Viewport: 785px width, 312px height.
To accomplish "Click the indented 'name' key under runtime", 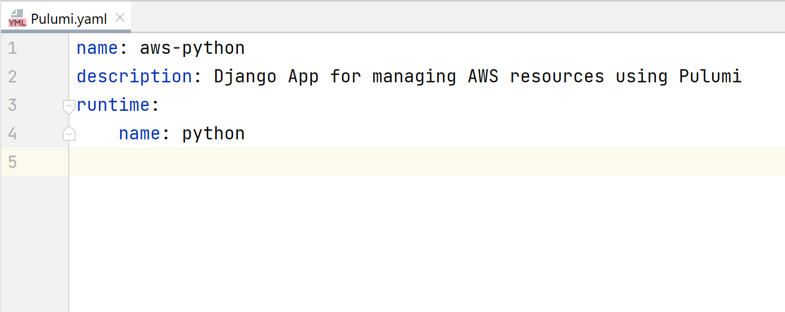I will coord(140,134).
